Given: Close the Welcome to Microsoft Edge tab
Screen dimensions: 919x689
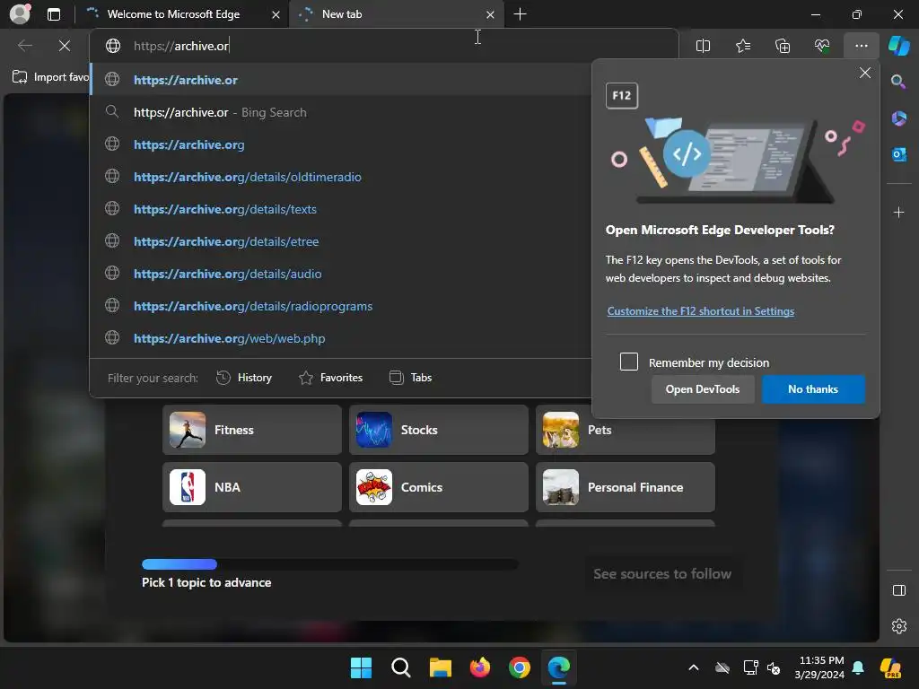Looking at the screenshot, I should click(276, 14).
